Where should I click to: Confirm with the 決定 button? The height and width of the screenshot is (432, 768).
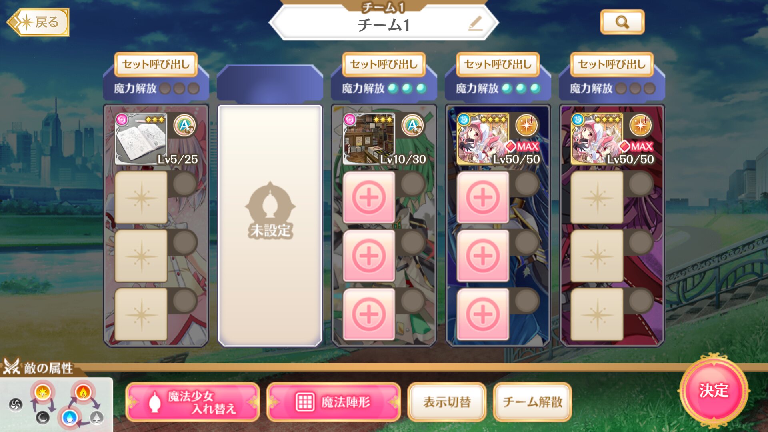click(x=714, y=391)
